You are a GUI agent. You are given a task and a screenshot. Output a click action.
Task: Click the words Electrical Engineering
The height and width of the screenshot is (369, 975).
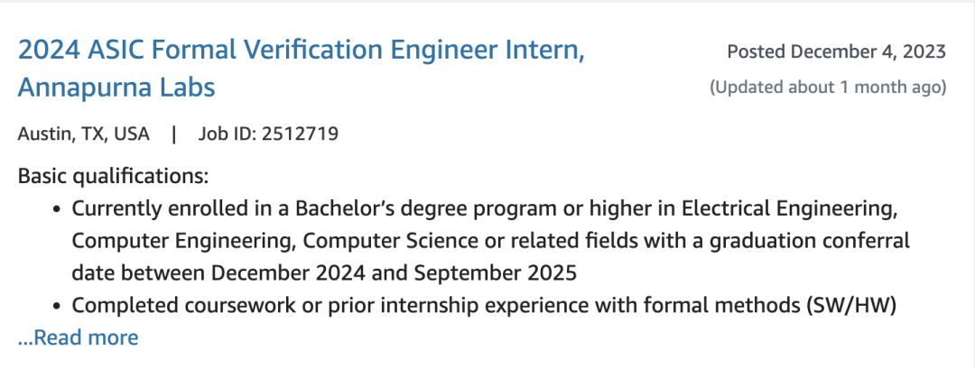790,208
